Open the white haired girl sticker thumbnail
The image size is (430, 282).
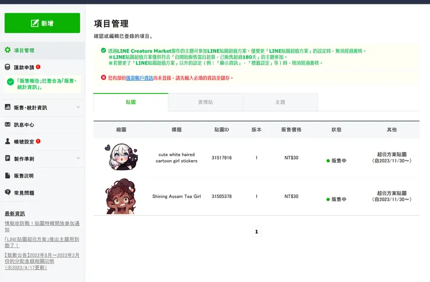click(121, 157)
